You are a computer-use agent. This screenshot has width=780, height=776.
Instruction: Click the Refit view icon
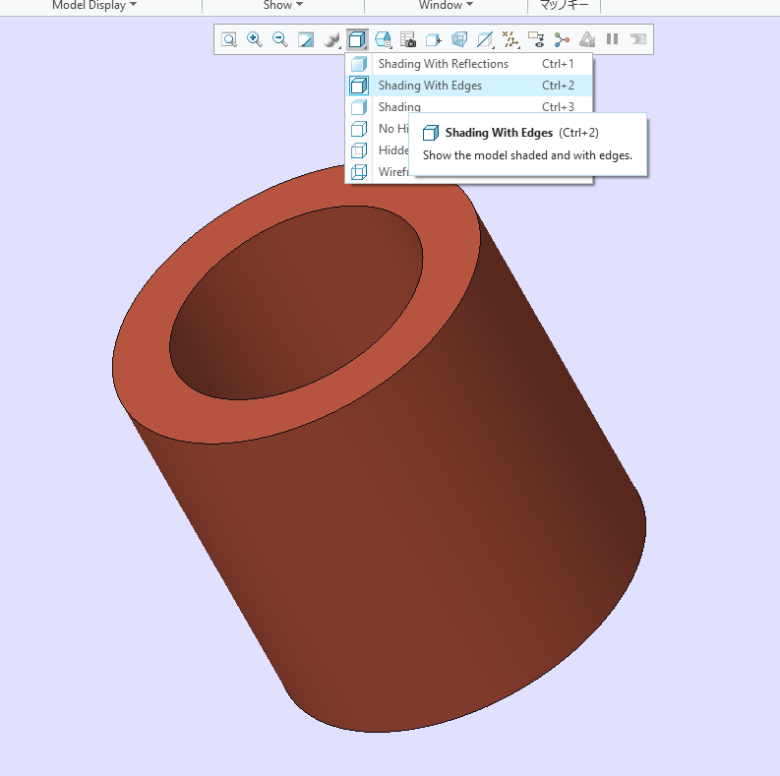[x=228, y=40]
